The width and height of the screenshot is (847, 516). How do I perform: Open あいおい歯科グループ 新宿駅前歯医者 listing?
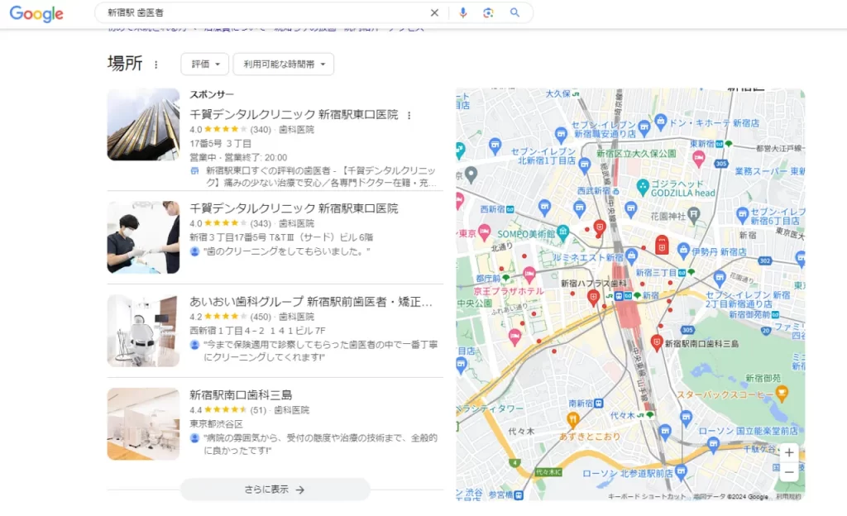(311, 302)
